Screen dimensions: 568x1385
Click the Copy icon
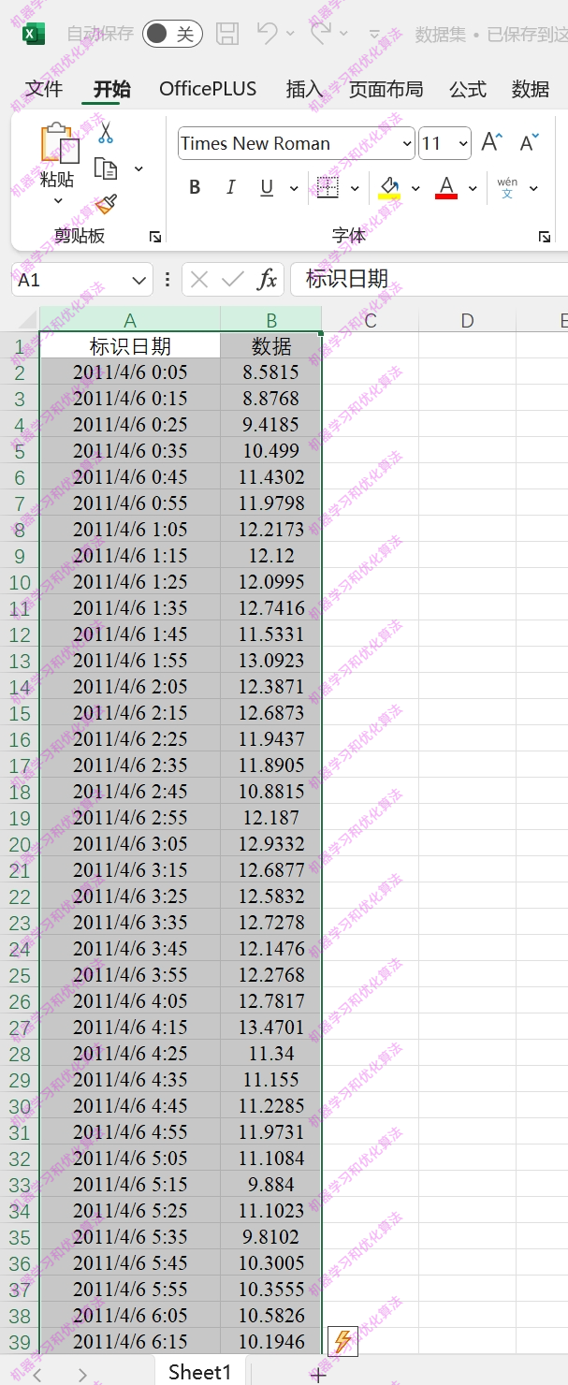(x=106, y=168)
